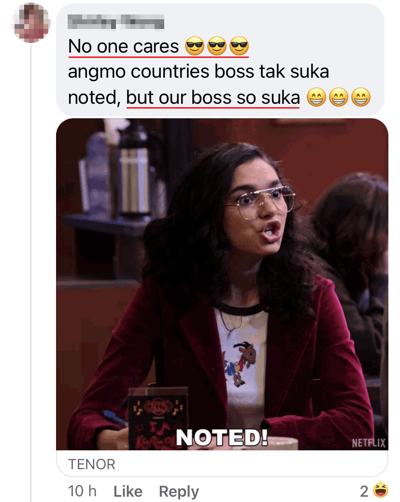Open the laughing reaction icon

381,490
